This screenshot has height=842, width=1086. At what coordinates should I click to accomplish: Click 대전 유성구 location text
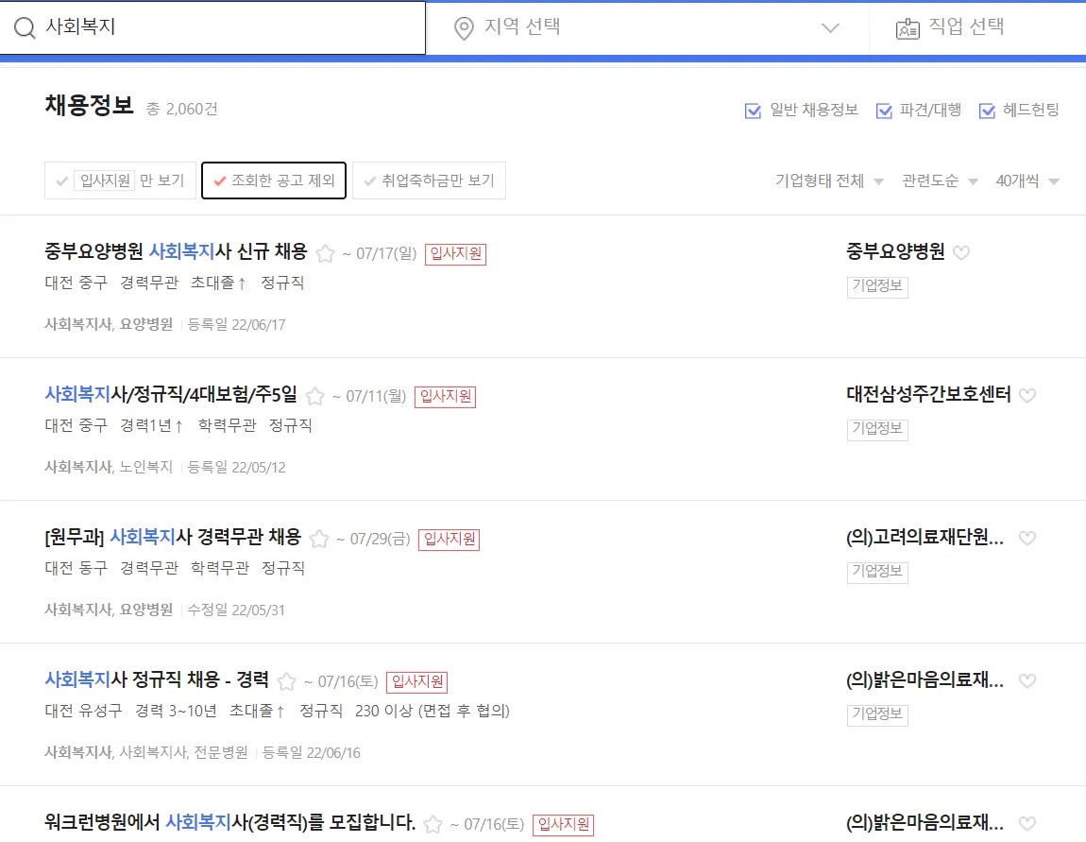coord(83,711)
